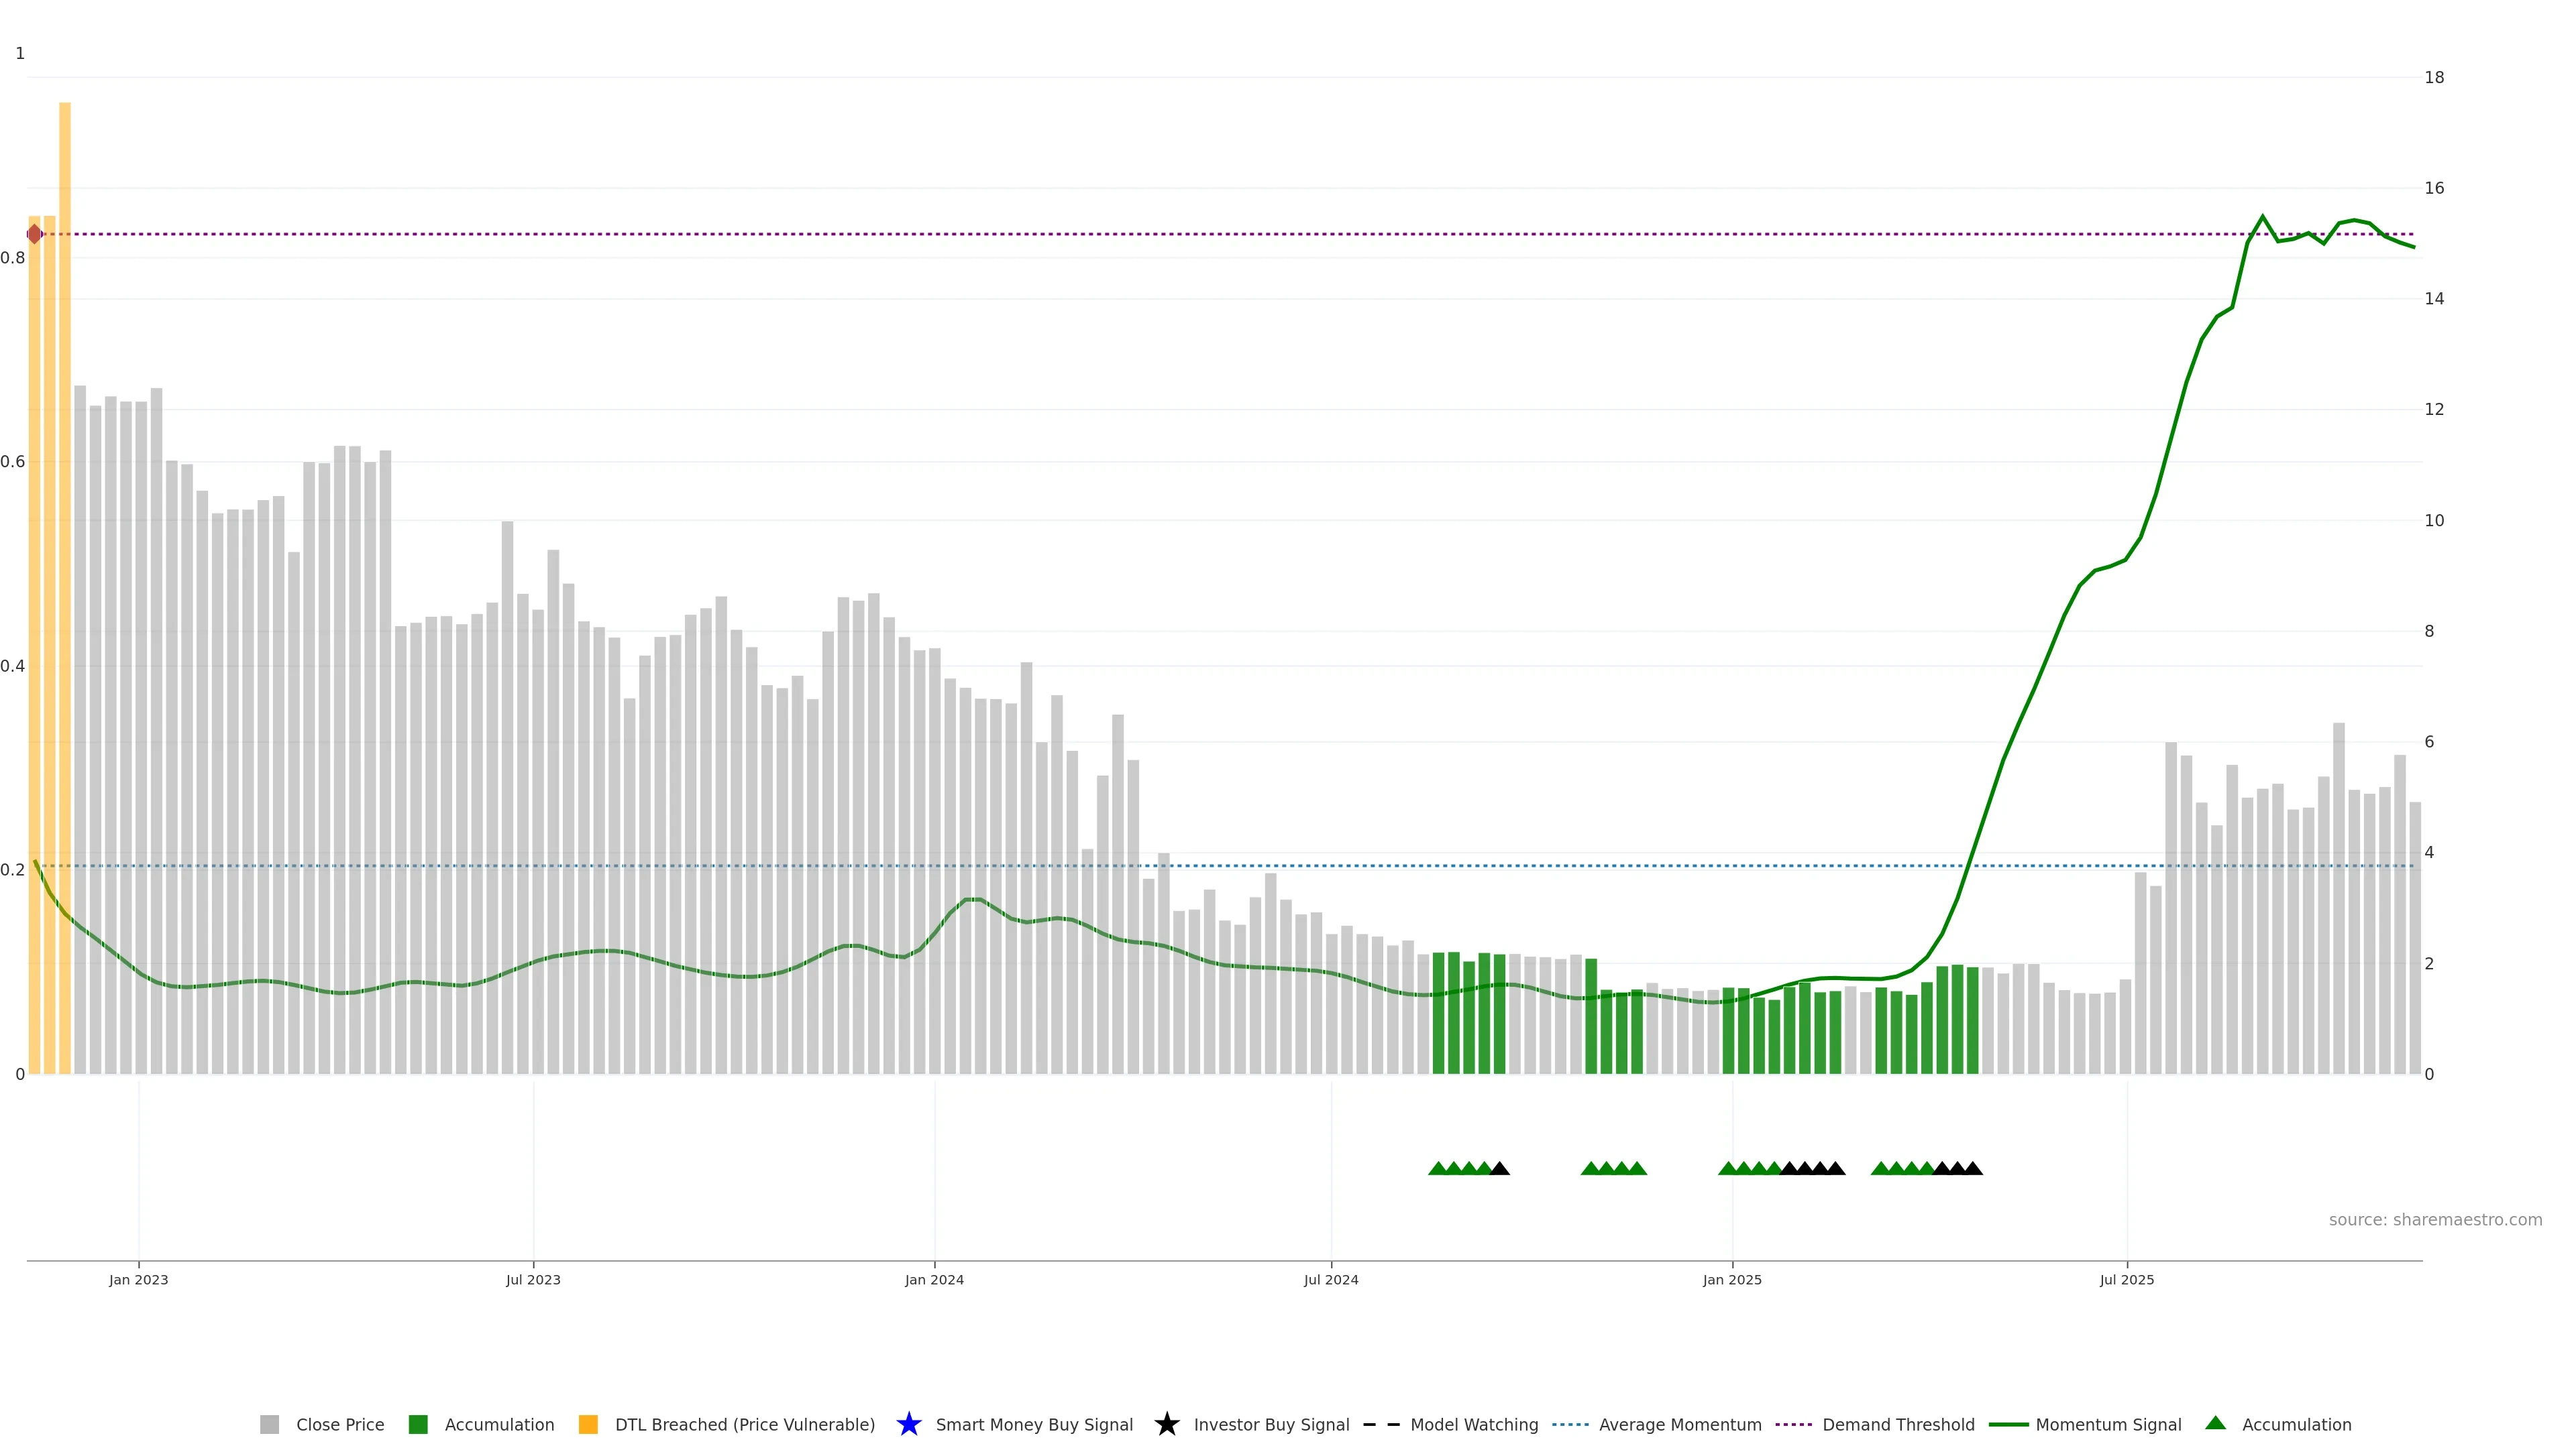Click the black Investor Buy Signal star
Viewport: 2576px width, 1448px height.
tap(1166, 1424)
